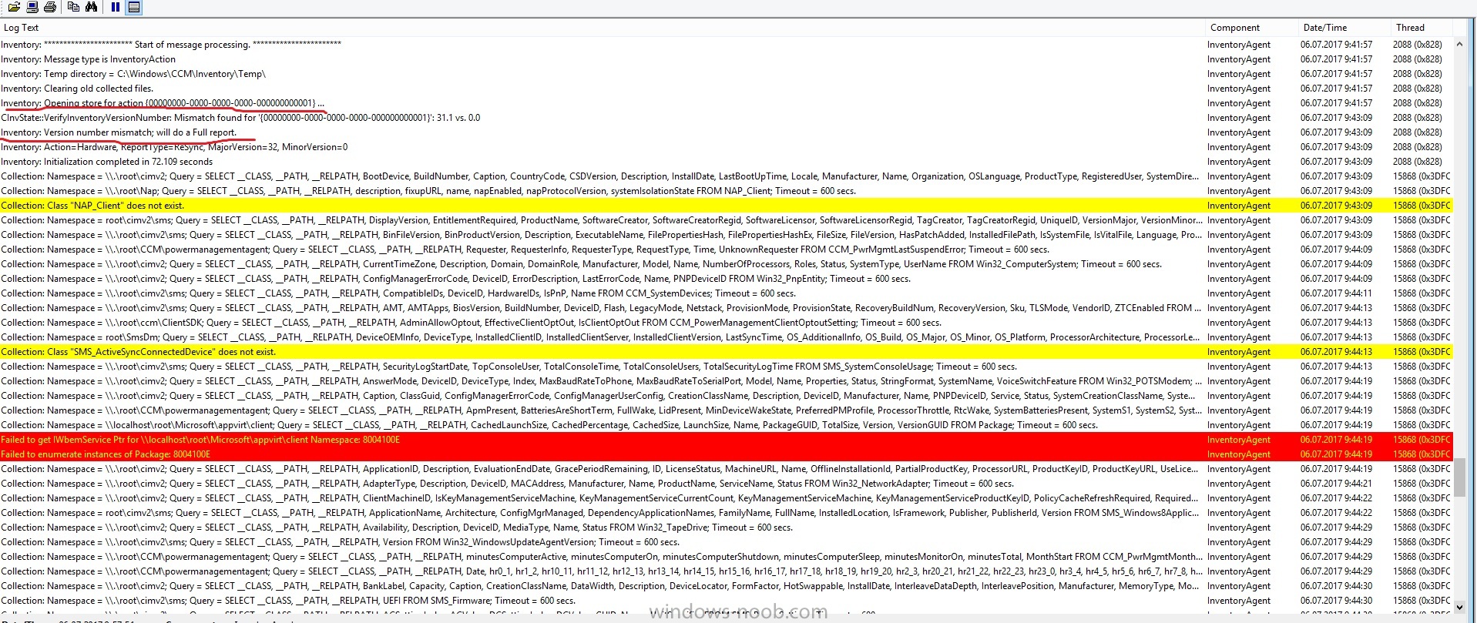
Task: Open Find with the binoculars icon
Action: (92, 7)
